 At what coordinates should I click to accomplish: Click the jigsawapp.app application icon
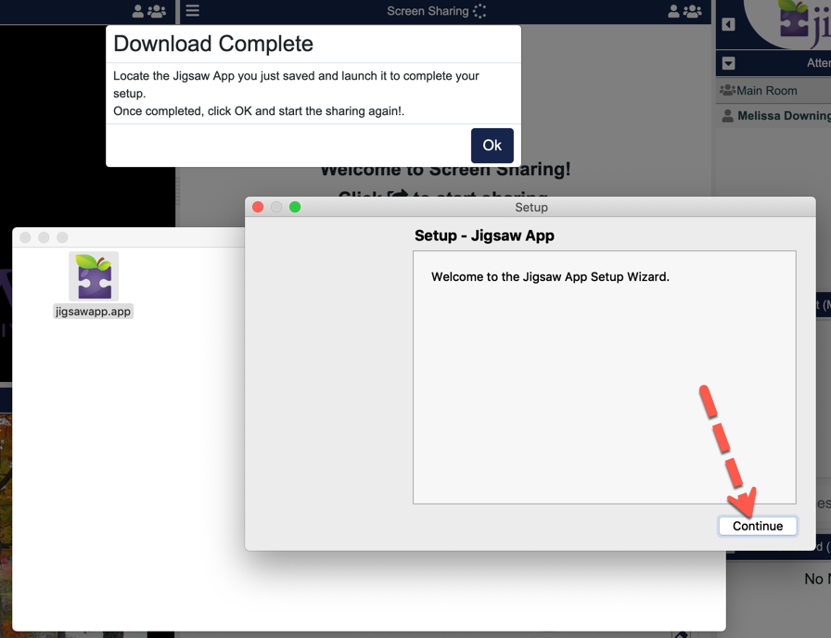pyautogui.click(x=94, y=276)
